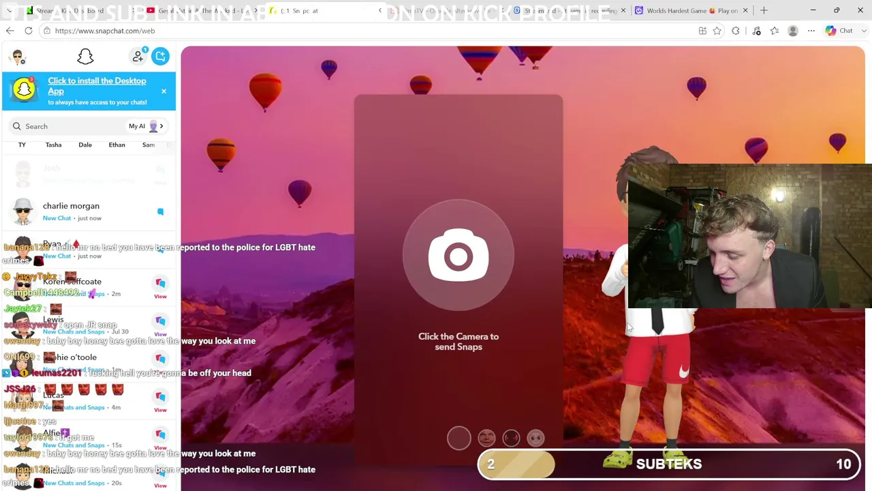The image size is (872, 491).
Task: View the snap from Lewis
Action: [x=160, y=325]
